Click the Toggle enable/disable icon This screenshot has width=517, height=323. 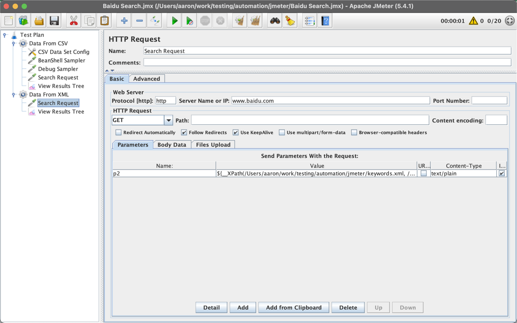[154, 21]
